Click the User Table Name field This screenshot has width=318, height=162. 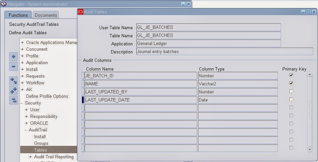point(209,27)
